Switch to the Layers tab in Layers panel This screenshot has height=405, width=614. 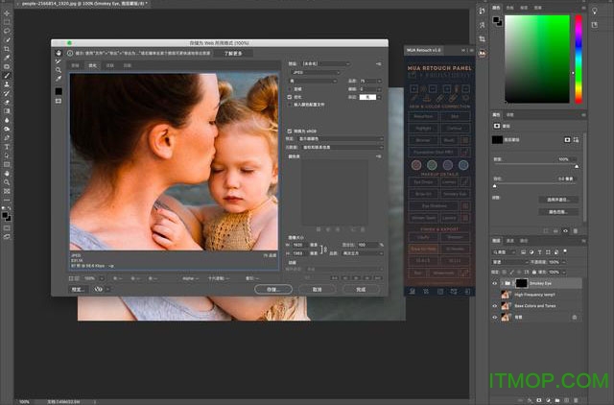496,241
